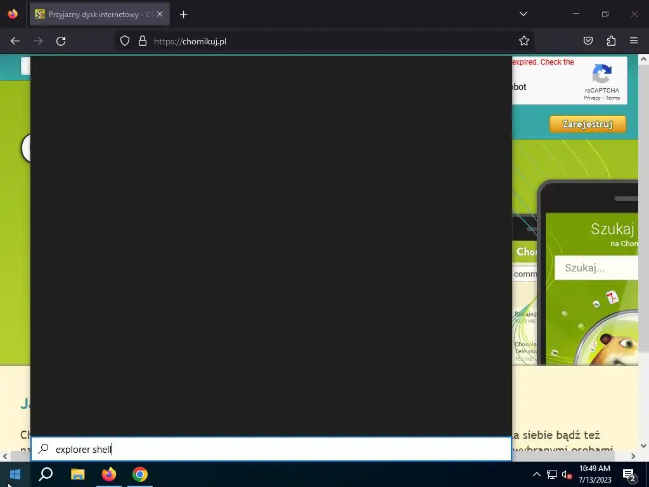The width and height of the screenshot is (649, 487).
Task: Open the reCAPTCHA Privacy link
Action: point(592,98)
